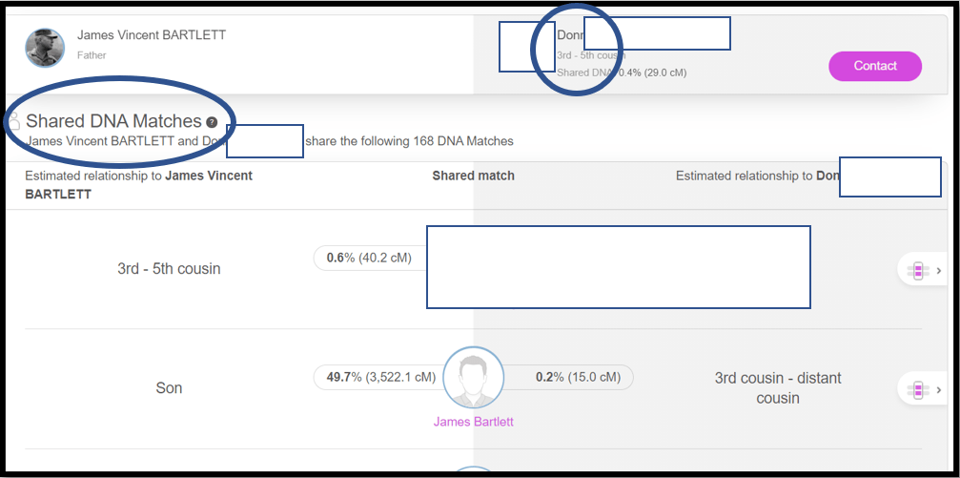Click the "3rd cousin - distant cousin" estimate

coord(778,387)
